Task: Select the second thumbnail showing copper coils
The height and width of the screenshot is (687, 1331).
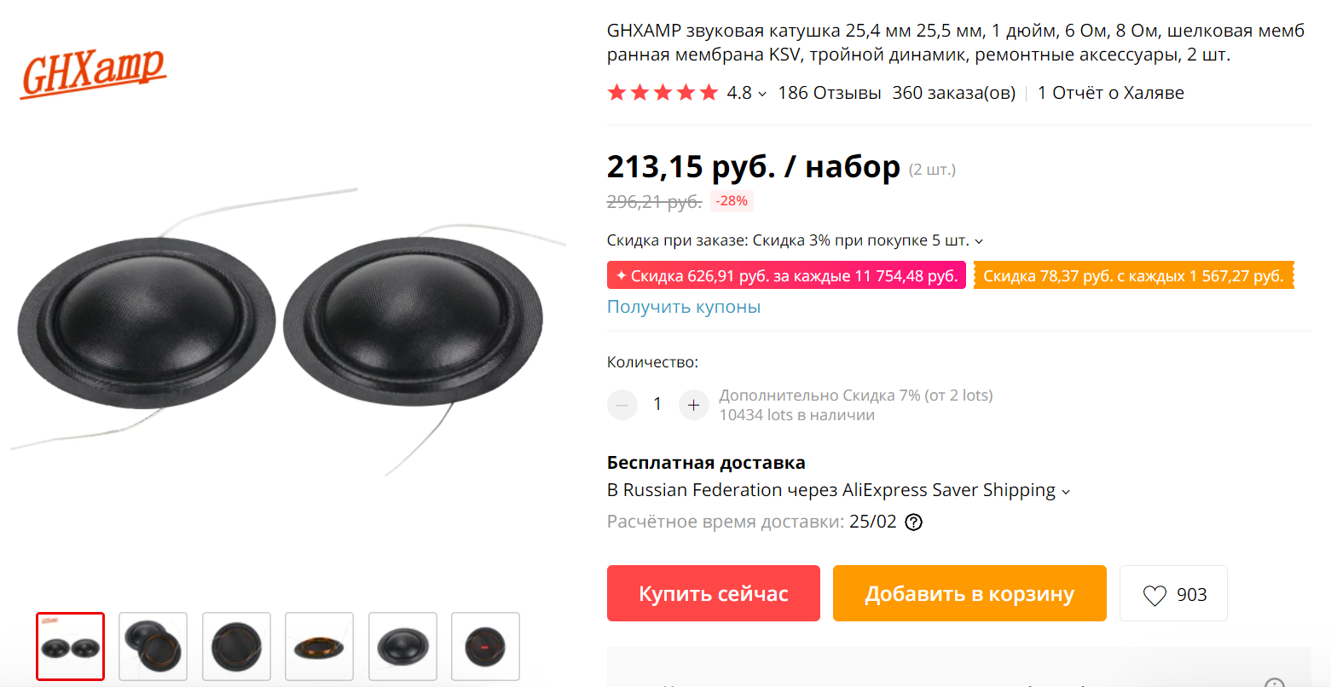Action: click(x=153, y=646)
